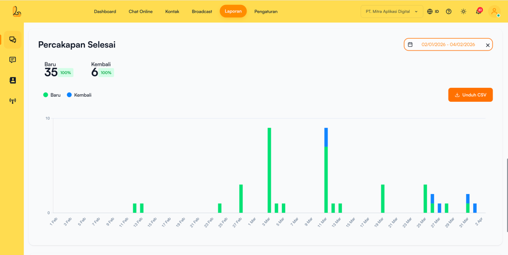Open the message report sidebar icon

pos(12,60)
